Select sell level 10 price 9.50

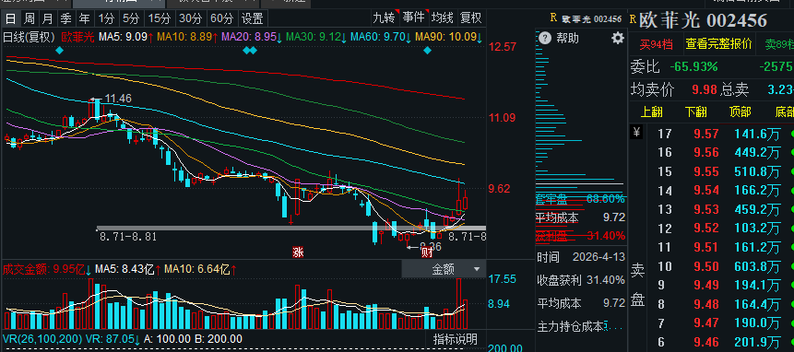coord(706,266)
